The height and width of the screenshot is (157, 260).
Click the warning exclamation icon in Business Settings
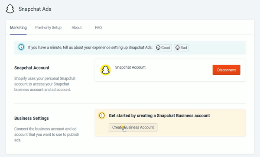coord(102,115)
